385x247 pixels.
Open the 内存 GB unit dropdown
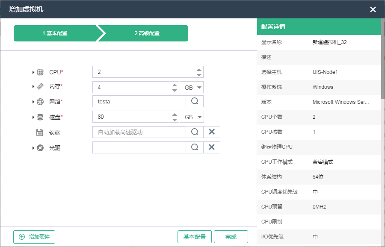pos(191,88)
